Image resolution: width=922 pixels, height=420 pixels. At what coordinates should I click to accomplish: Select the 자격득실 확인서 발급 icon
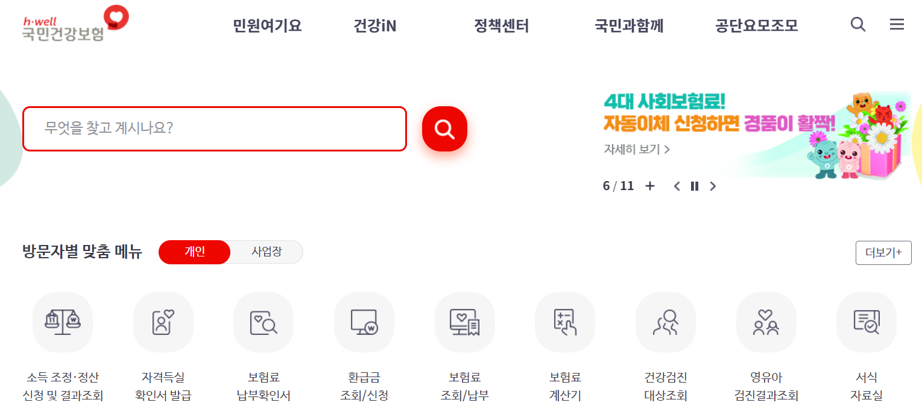tap(163, 322)
